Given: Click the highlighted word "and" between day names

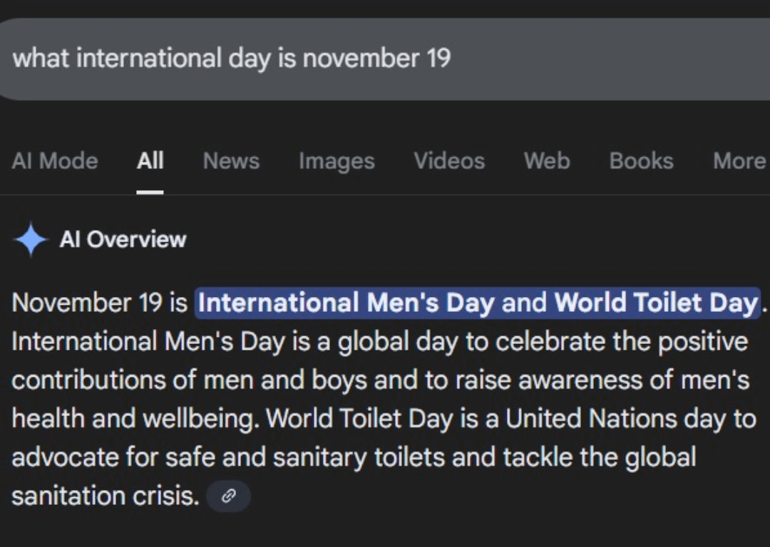Looking at the screenshot, I should tap(524, 303).
